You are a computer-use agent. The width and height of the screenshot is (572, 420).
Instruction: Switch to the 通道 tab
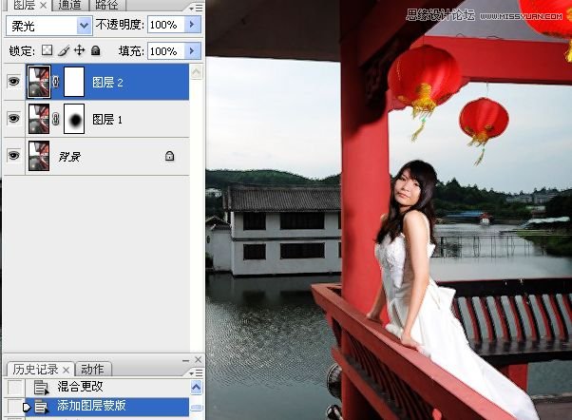point(69,5)
